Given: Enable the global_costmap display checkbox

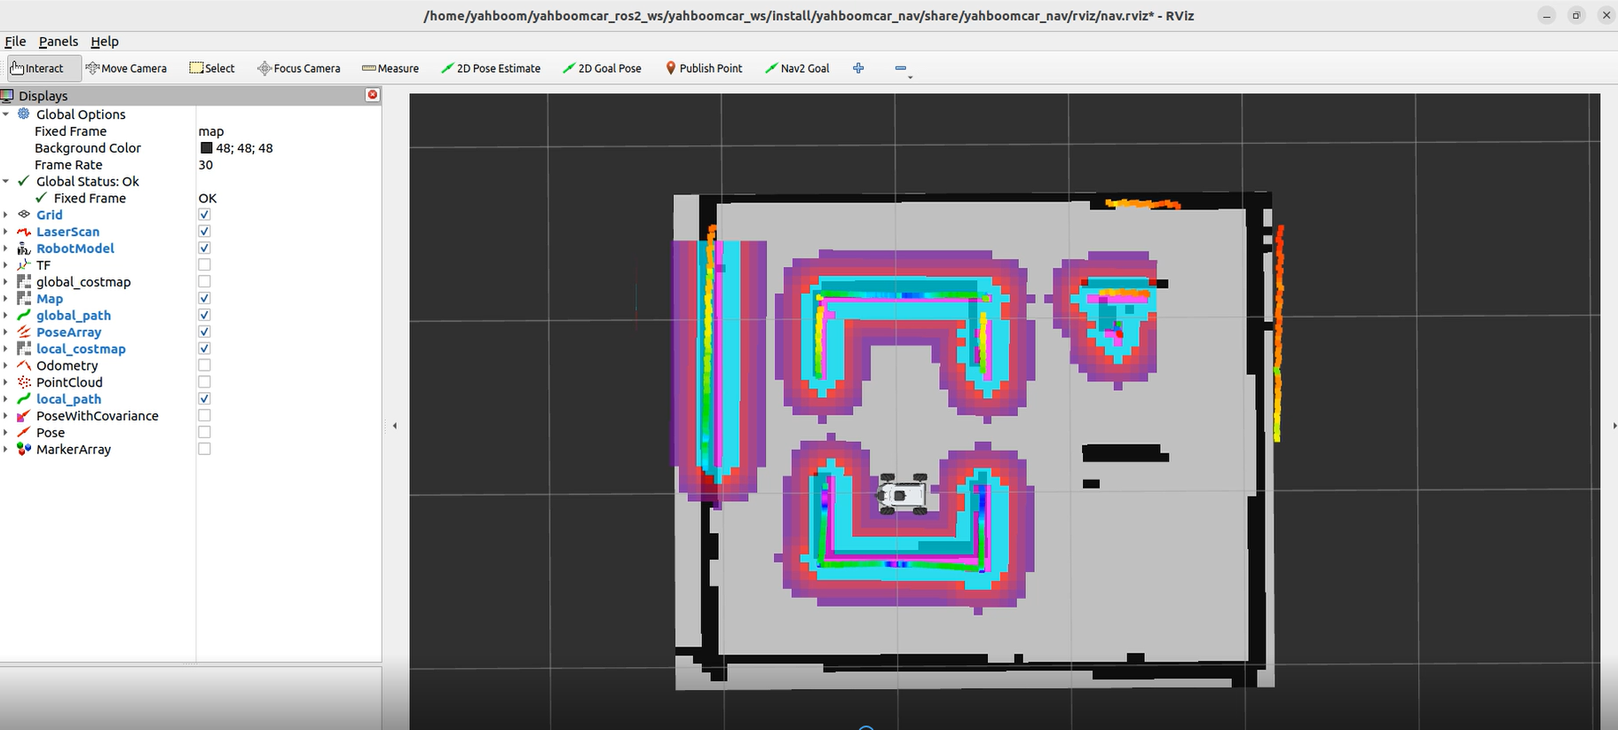Looking at the screenshot, I should tap(204, 282).
